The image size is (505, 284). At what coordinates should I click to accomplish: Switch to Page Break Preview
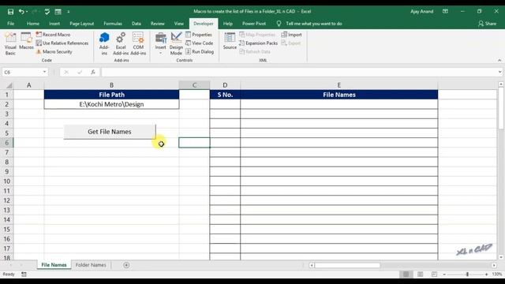tap(434, 275)
